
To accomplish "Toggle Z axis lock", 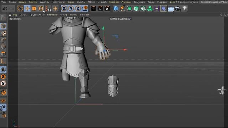I will point(78,9).
